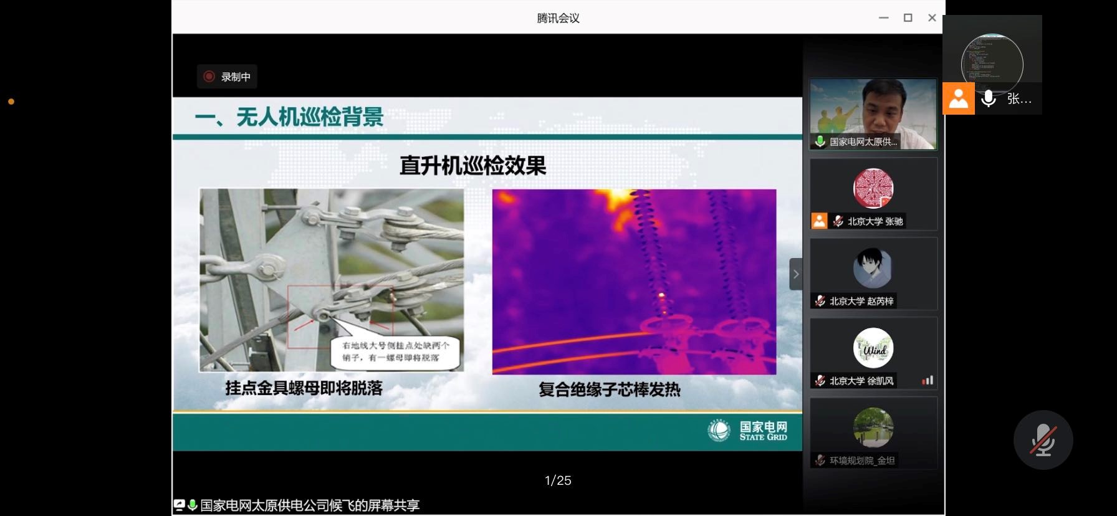Toggle white microphone in floating window
The height and width of the screenshot is (516, 1117).
pos(988,98)
